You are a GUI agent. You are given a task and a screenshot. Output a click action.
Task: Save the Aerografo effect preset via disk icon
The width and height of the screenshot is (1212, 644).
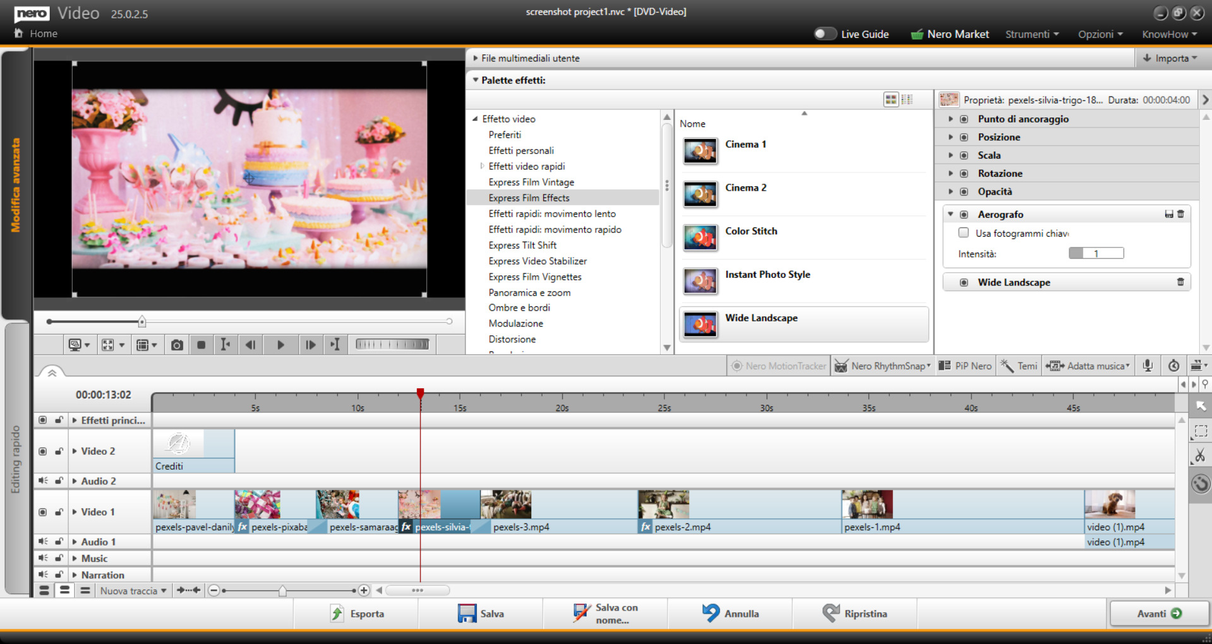[1168, 215]
